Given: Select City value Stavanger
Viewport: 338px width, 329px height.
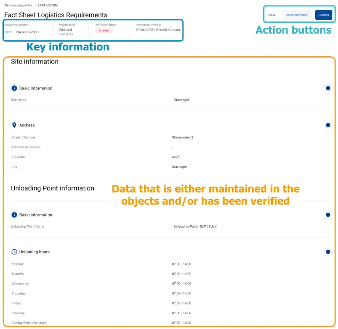Looking at the screenshot, I should (x=179, y=167).
